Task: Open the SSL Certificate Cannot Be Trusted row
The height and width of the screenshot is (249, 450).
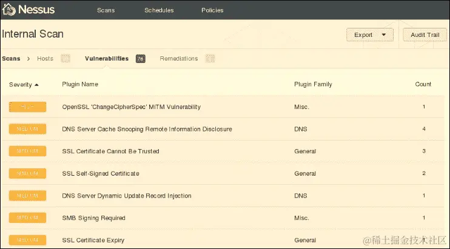Action: pos(102,151)
